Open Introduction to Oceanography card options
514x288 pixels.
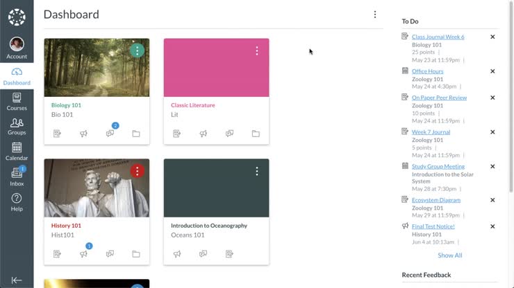[x=257, y=171]
